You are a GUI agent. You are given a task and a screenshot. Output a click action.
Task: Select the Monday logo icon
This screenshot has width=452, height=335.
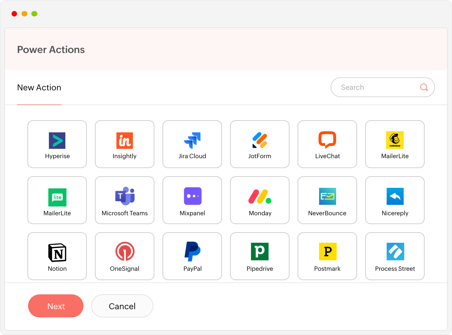pos(260,197)
